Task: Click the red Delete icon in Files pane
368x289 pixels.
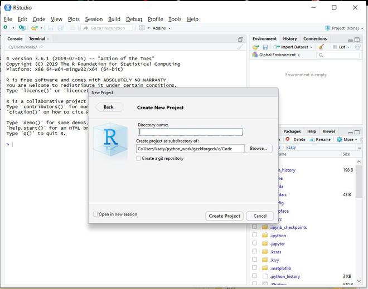Action: pos(288,139)
